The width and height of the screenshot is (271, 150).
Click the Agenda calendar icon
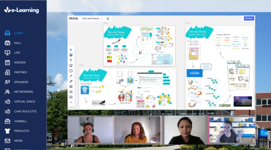7,62
